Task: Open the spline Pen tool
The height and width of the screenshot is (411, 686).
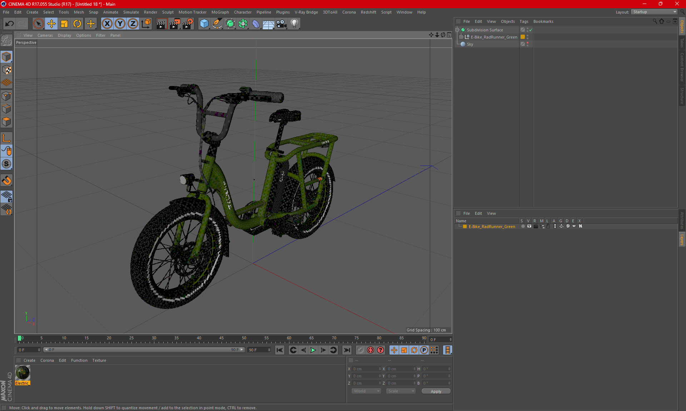Action: coord(217,24)
